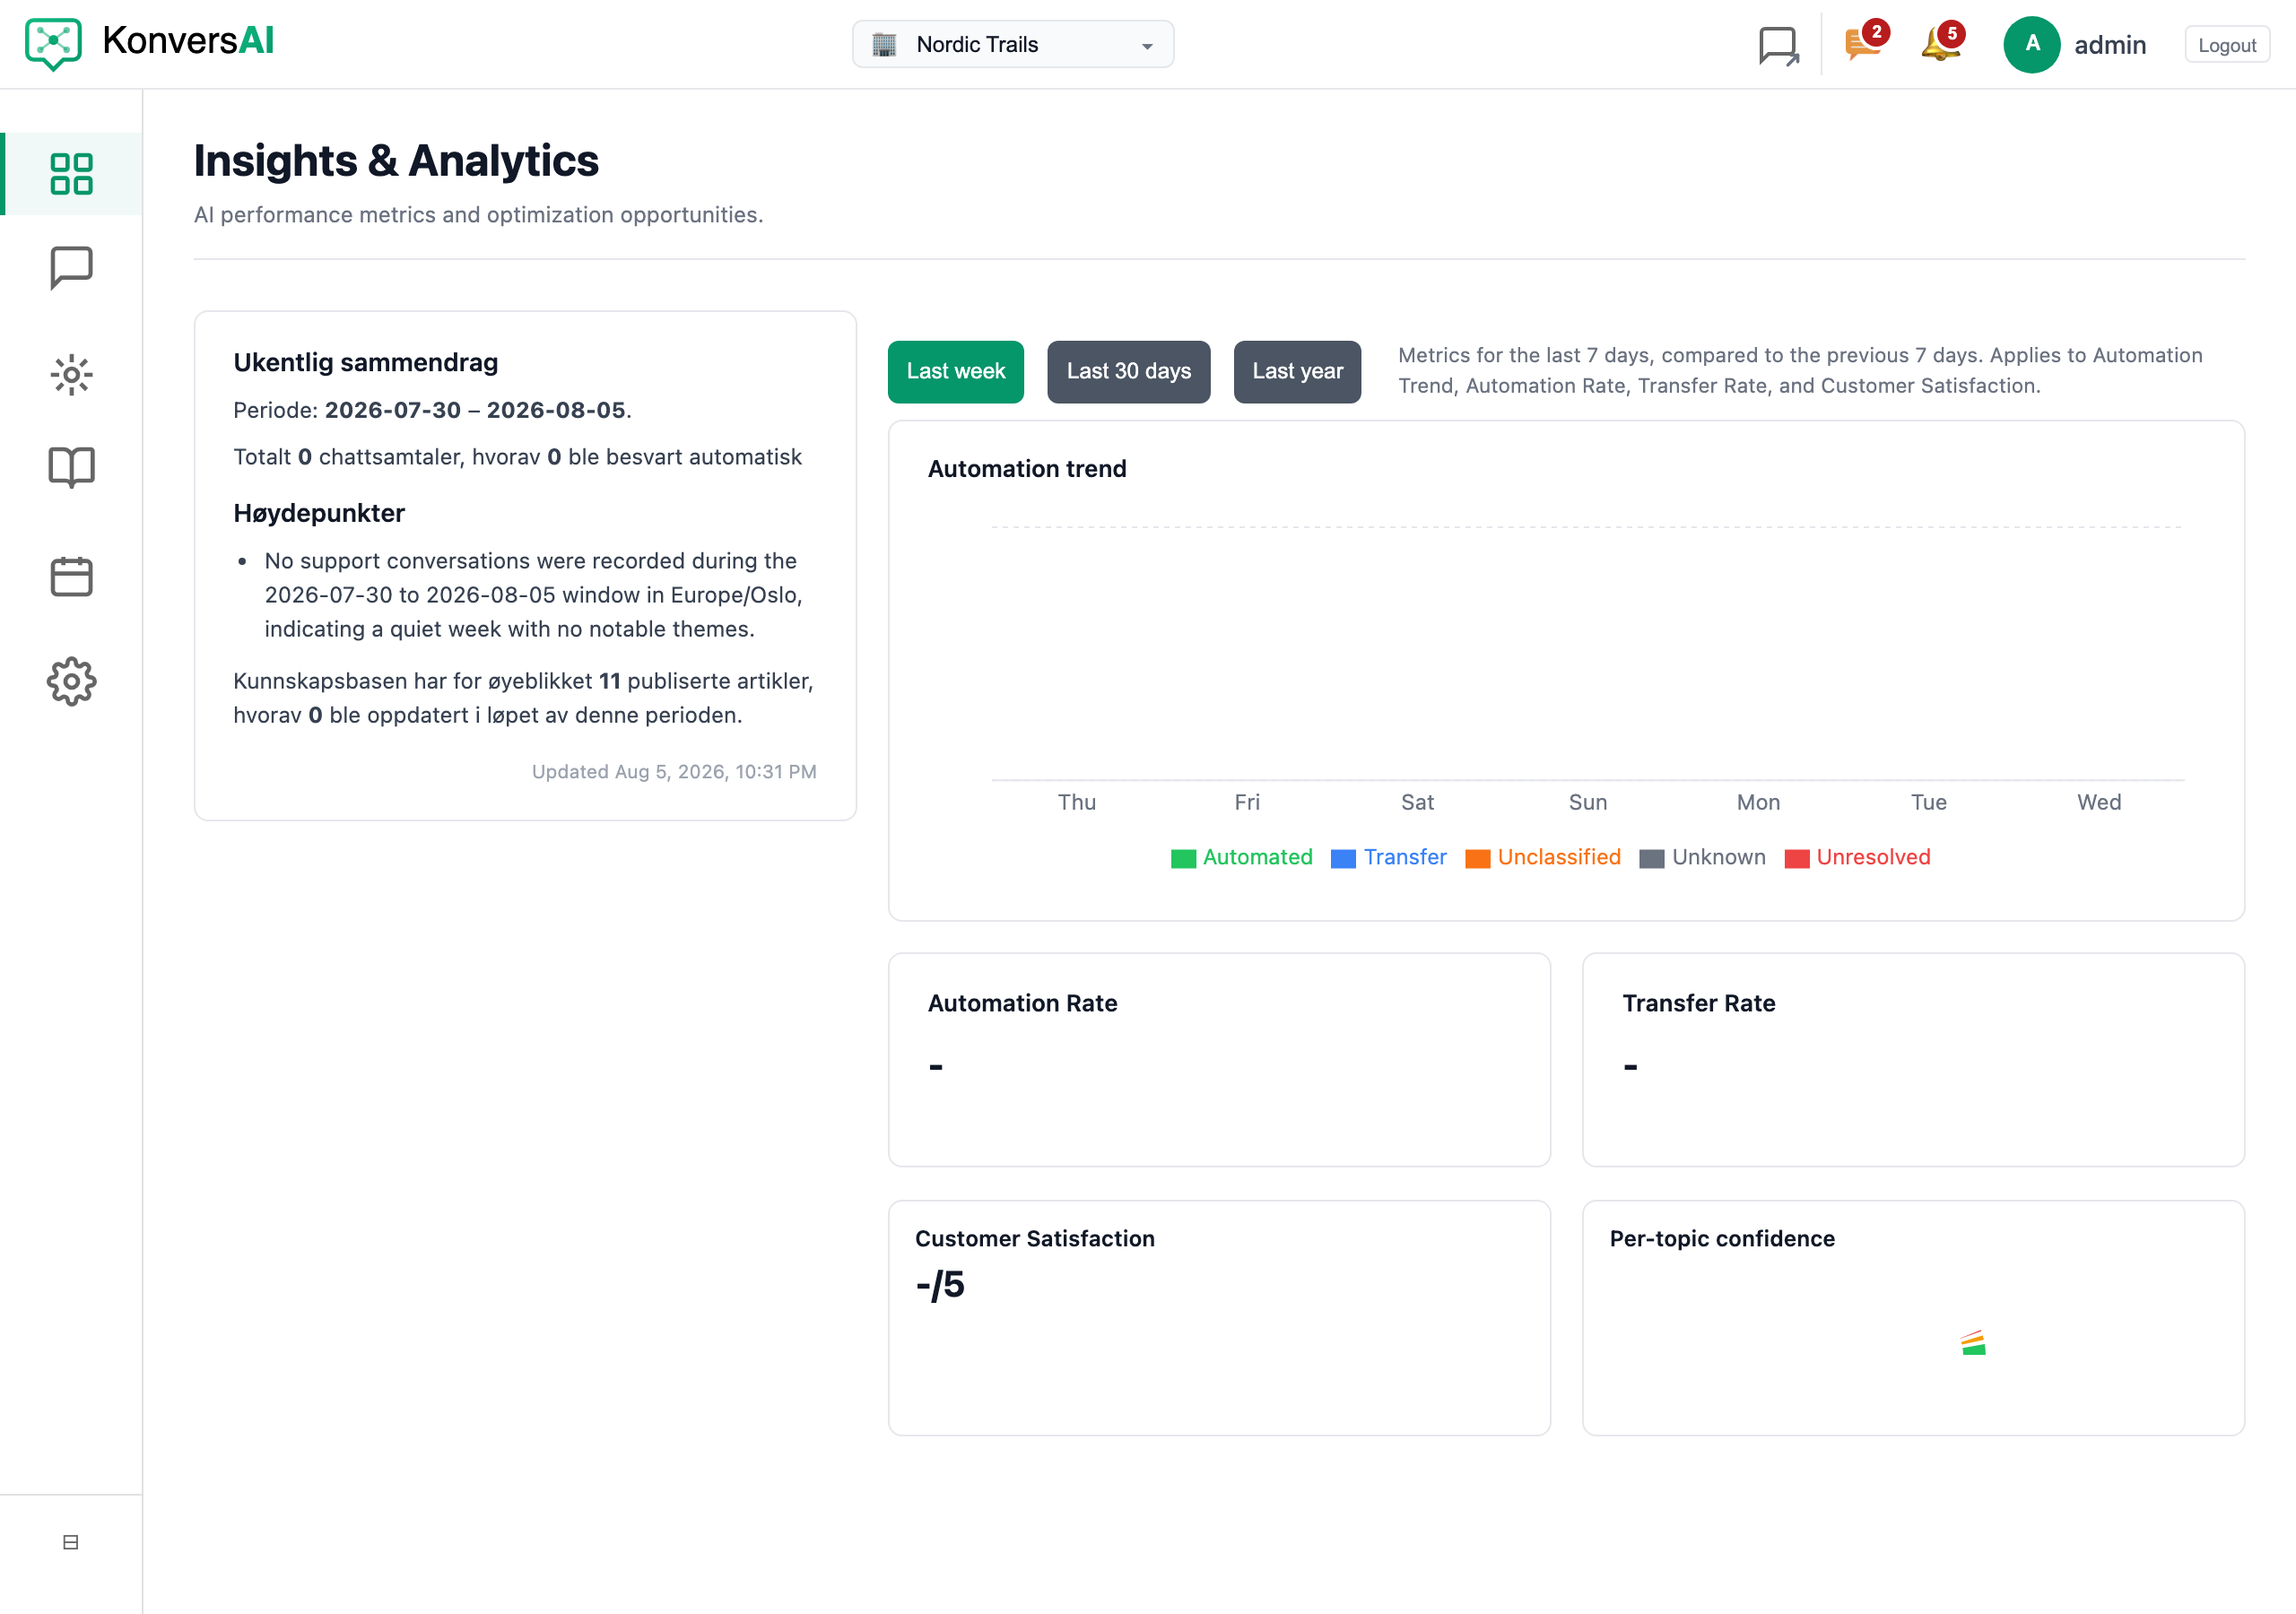Click the Per-topic confidence loading indicator

point(1973,1343)
